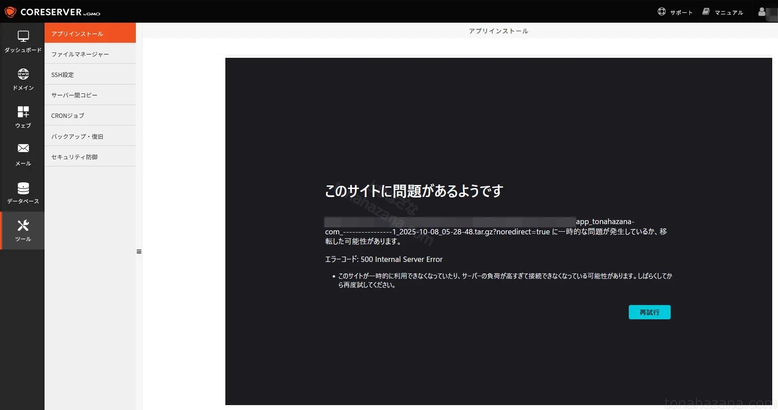Open the Dashboard monitor icon
Viewport: 778px width, 410px height.
(23, 36)
